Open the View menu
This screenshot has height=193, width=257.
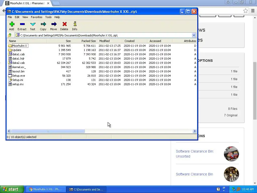tap(25, 17)
